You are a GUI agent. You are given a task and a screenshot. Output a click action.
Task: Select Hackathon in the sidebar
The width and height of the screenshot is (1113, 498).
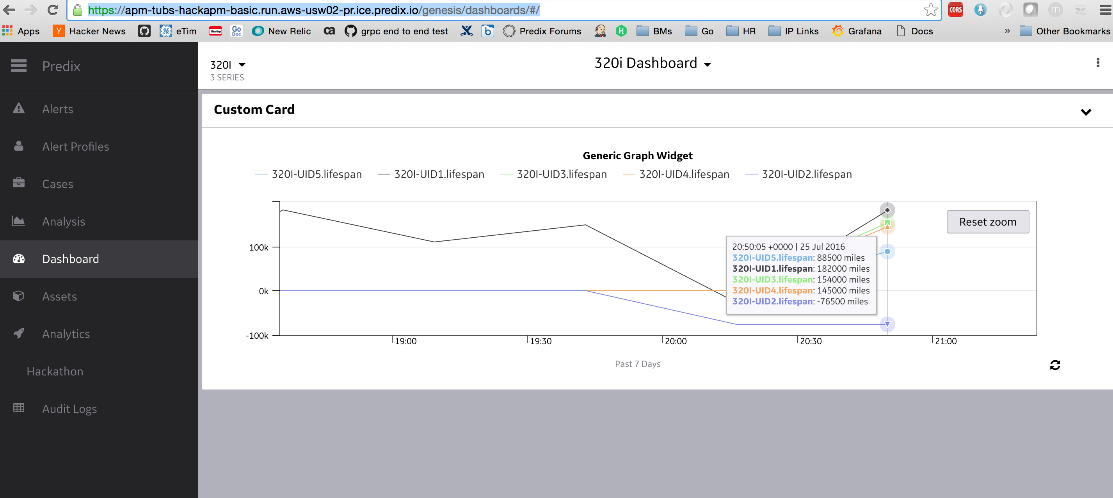[55, 371]
